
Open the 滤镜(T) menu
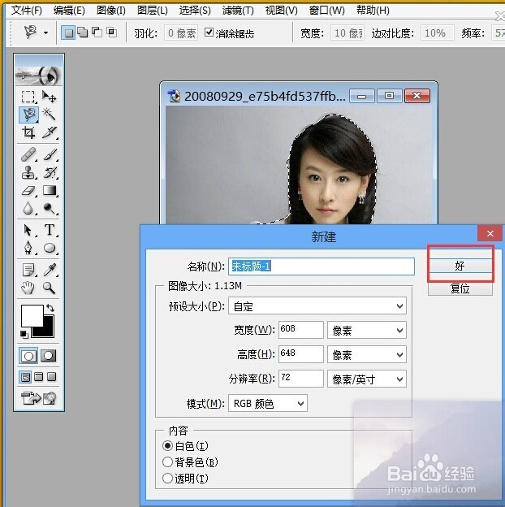tap(238, 11)
